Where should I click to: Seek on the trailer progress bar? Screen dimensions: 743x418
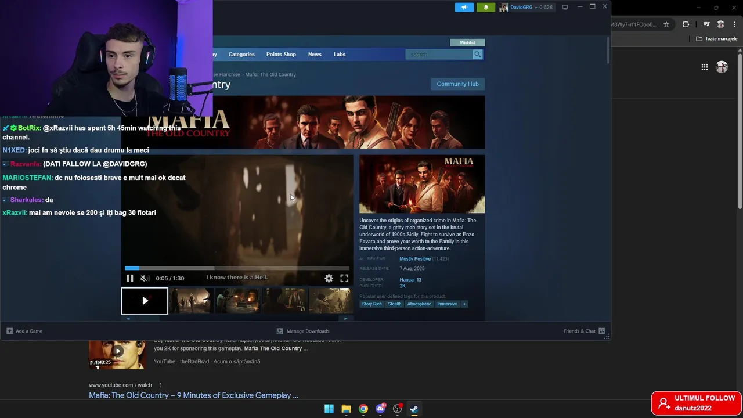coord(237,268)
